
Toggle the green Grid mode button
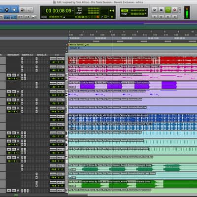(x=125, y=10)
